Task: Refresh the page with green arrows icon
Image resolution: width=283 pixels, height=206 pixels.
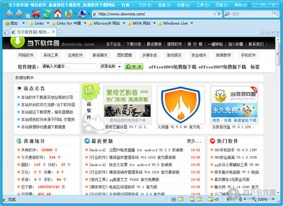Action: point(47,14)
